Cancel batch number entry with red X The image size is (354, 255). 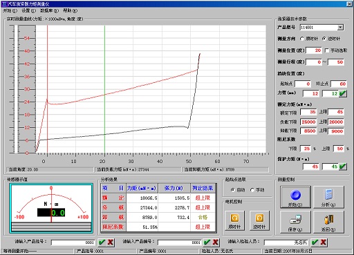pos(111,242)
